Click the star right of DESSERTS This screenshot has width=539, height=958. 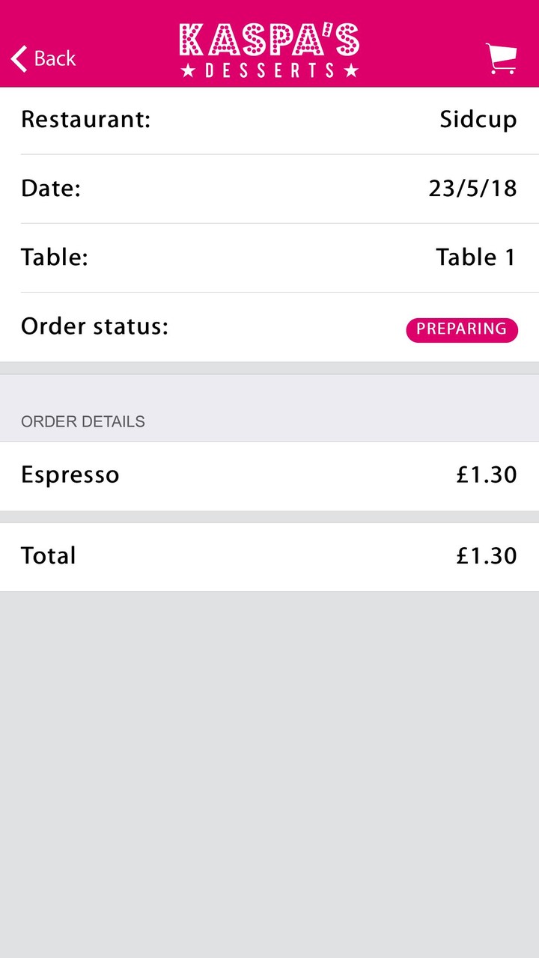[x=351, y=71]
